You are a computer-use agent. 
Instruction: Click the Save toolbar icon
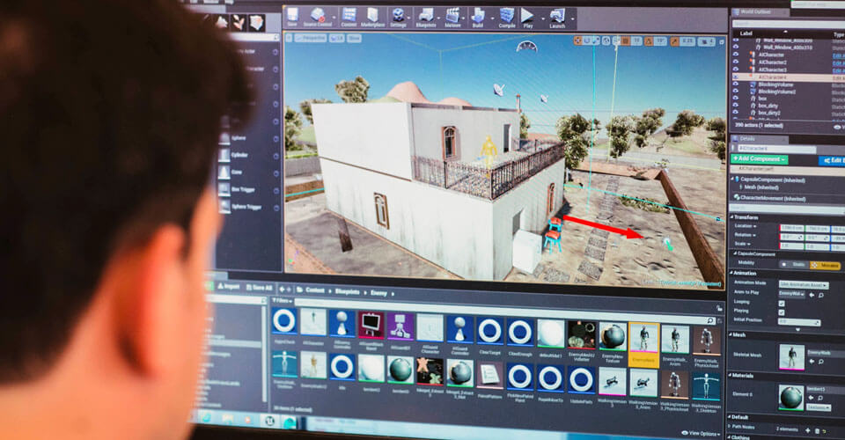click(292, 15)
